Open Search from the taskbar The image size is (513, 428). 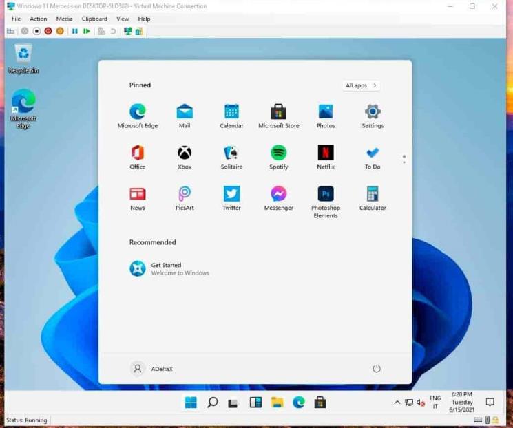pos(212,402)
